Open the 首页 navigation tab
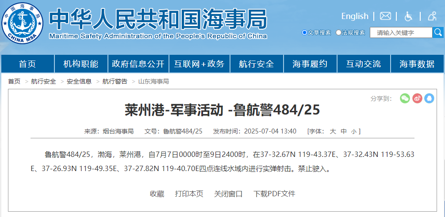Viewport: 445px width, 217px height. click(x=27, y=64)
